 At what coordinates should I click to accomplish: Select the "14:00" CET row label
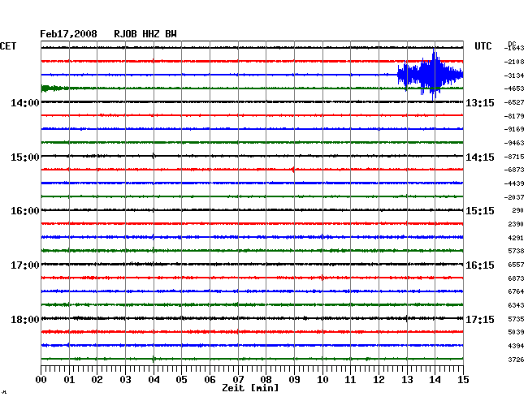pyautogui.click(x=25, y=102)
